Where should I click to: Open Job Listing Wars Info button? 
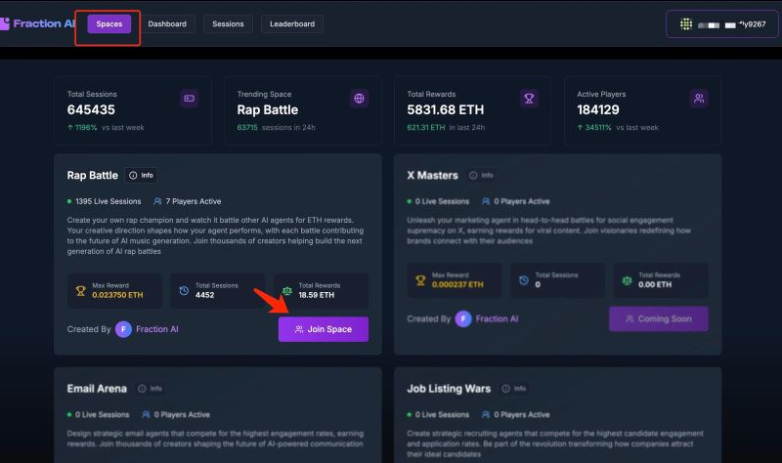[514, 388]
